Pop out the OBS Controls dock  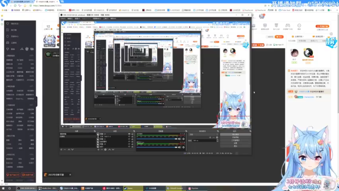point(250,131)
